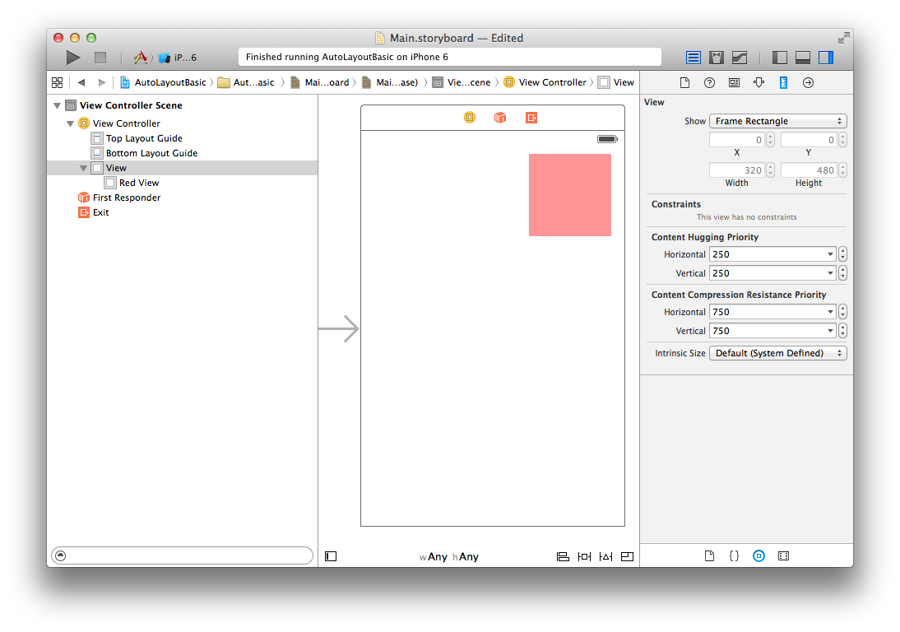This screenshot has width=900, height=632.
Task: Open the scheme selector with the Xcode icon
Action: click(140, 58)
